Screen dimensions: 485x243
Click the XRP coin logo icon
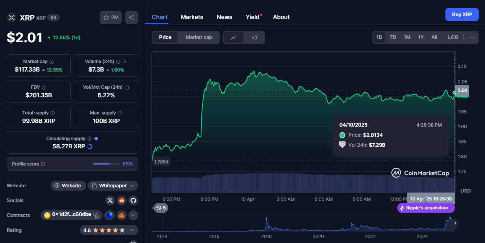coord(12,17)
